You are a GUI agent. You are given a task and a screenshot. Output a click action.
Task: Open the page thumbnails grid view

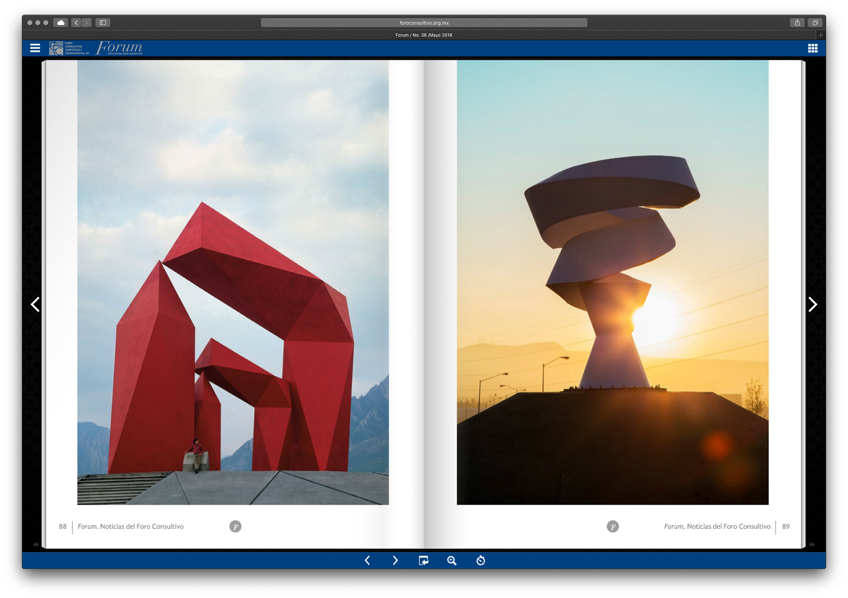tap(813, 48)
